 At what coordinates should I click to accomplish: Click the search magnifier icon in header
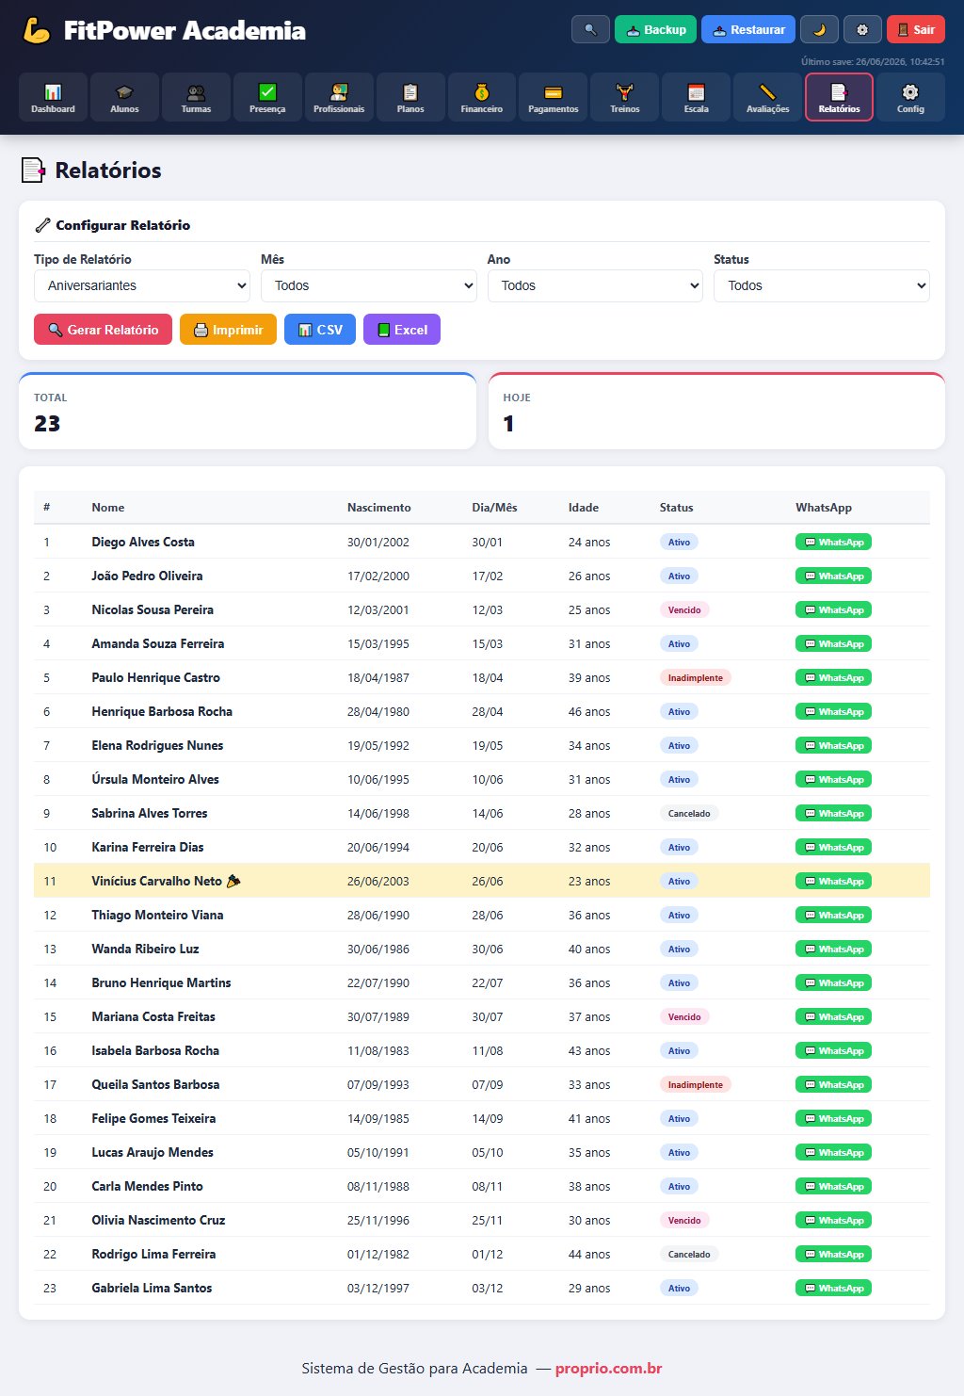[590, 29]
